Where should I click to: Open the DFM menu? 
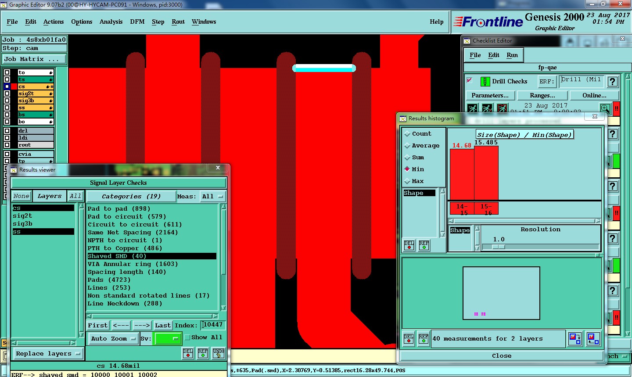coord(137,22)
